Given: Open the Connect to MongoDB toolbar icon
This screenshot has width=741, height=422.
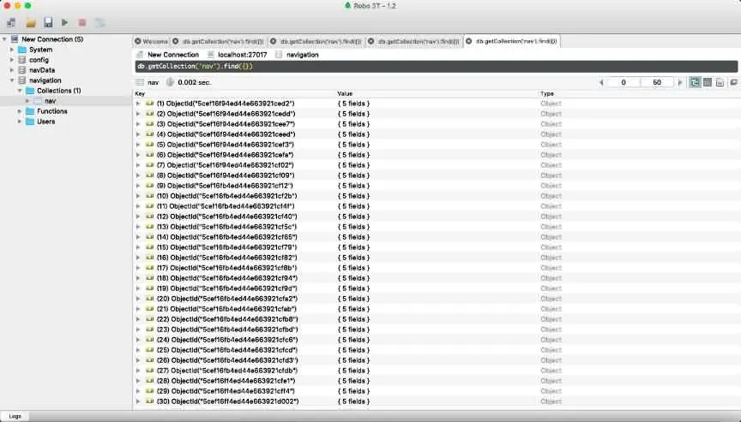Looking at the screenshot, I should 11,22.
